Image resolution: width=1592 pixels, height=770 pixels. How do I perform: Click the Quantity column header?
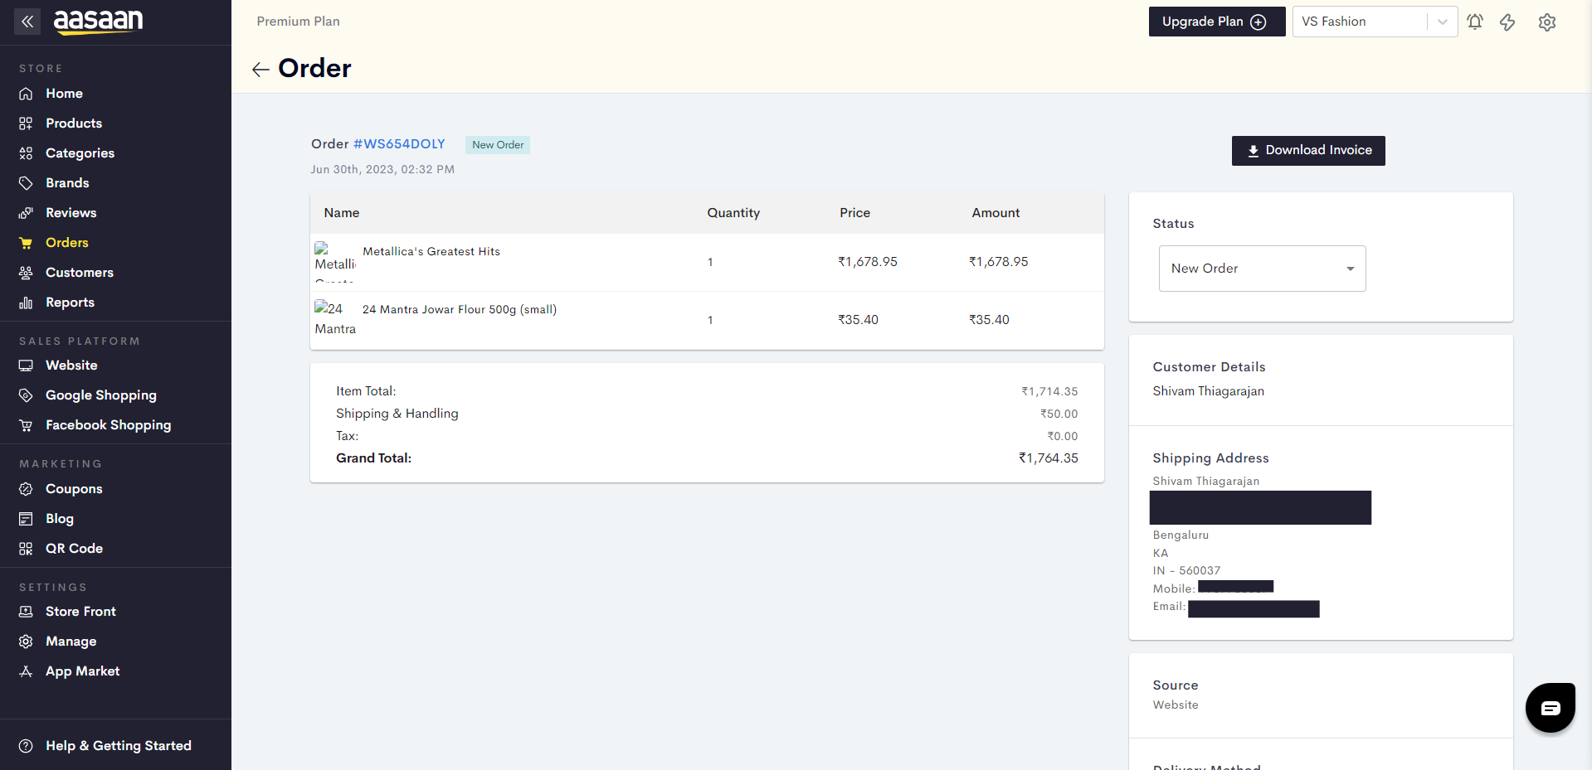pyautogui.click(x=733, y=213)
